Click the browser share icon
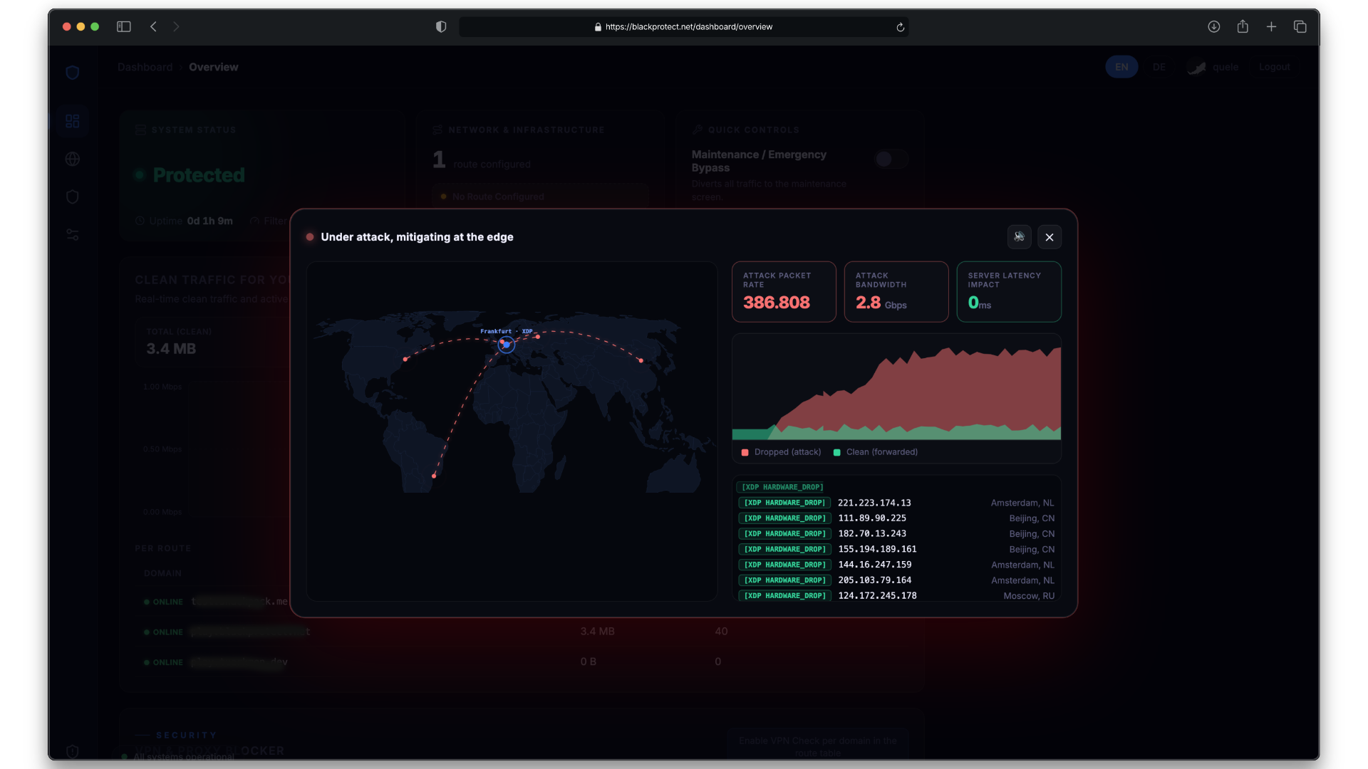This screenshot has width=1368, height=769. [1243, 26]
